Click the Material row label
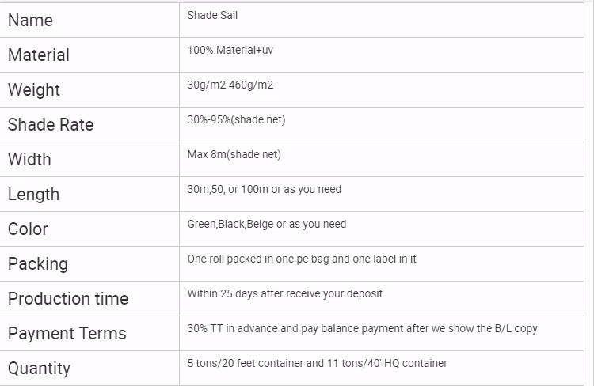594x386 pixels. [39, 55]
